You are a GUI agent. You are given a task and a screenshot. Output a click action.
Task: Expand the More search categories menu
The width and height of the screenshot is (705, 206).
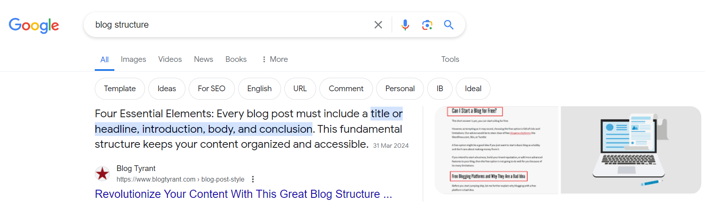[275, 59]
